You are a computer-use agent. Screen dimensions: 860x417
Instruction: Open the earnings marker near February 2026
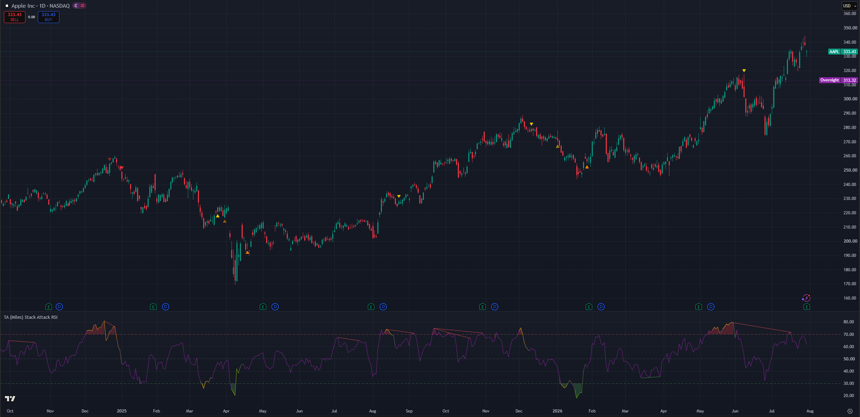coord(589,307)
